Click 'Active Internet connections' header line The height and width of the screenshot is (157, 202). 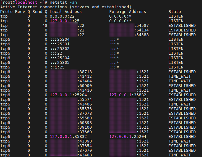pos(66,7)
